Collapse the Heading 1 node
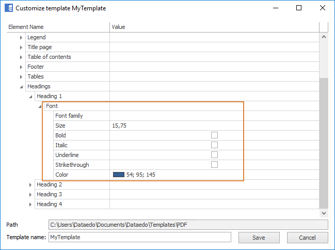Viewport: 335px width, 250px height. click(x=30, y=97)
